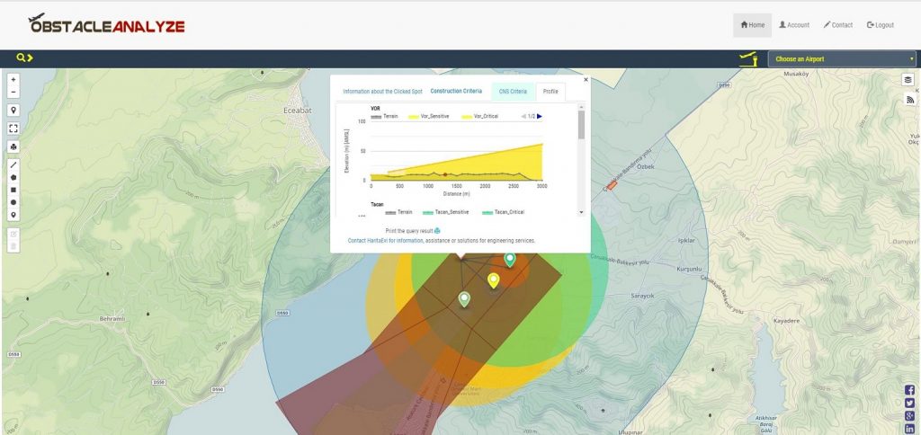
Task: Zoom in on the map
Action: pyautogui.click(x=13, y=79)
